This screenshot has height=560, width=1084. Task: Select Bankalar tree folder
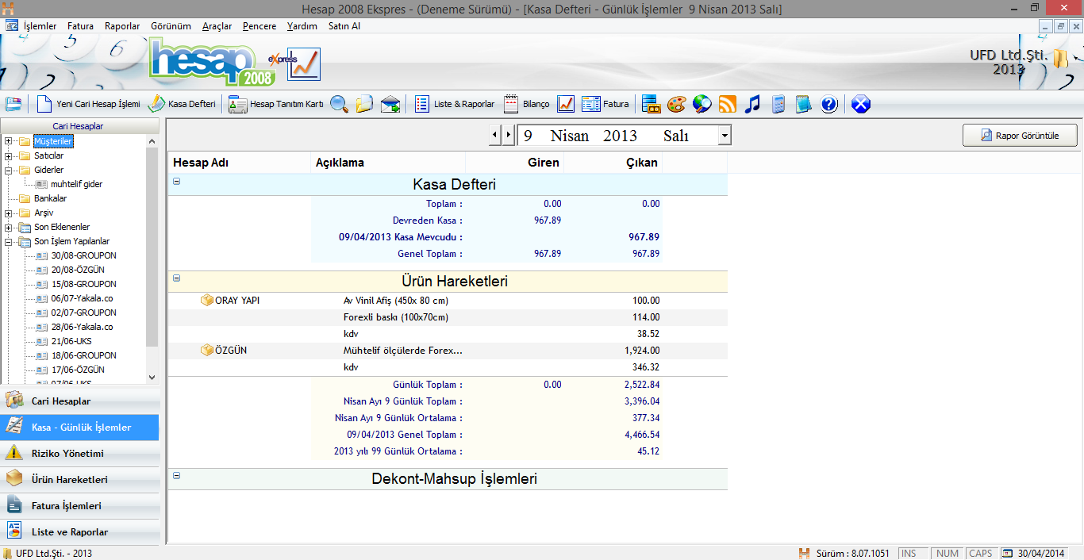pos(50,198)
